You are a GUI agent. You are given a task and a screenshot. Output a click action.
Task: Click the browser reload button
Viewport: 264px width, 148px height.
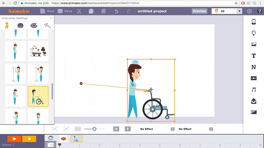pos(15,3)
